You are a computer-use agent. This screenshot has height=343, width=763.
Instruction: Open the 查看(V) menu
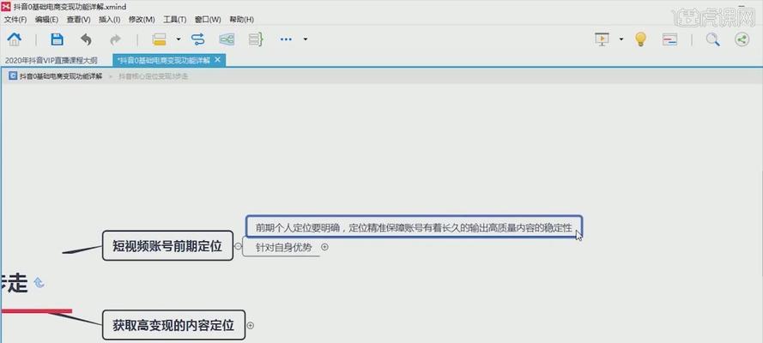(x=78, y=20)
